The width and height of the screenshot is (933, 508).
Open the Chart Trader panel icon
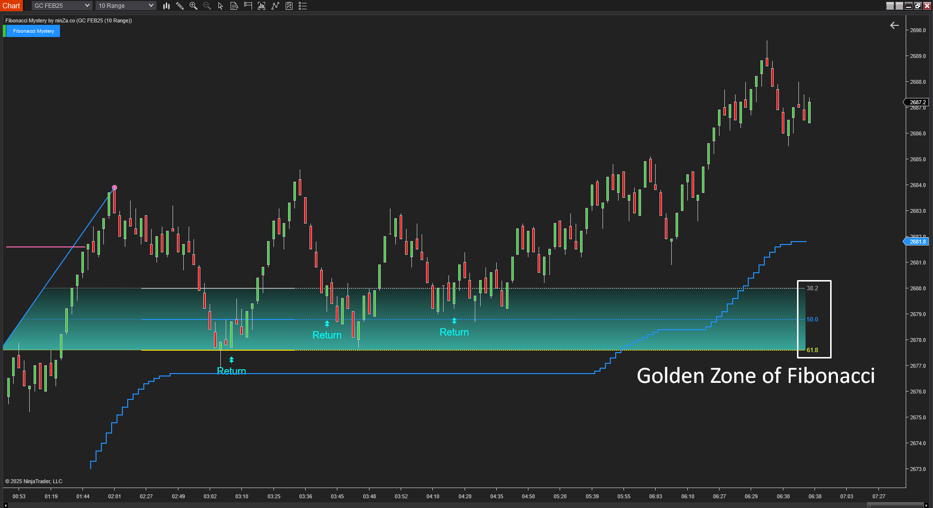[248, 6]
